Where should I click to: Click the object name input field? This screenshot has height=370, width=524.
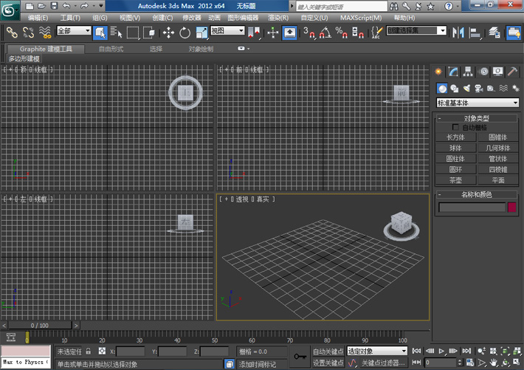tap(472, 207)
